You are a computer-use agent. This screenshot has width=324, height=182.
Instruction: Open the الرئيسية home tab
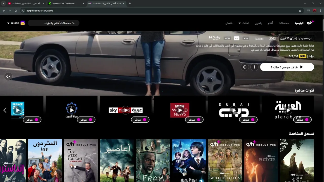[x=299, y=23]
